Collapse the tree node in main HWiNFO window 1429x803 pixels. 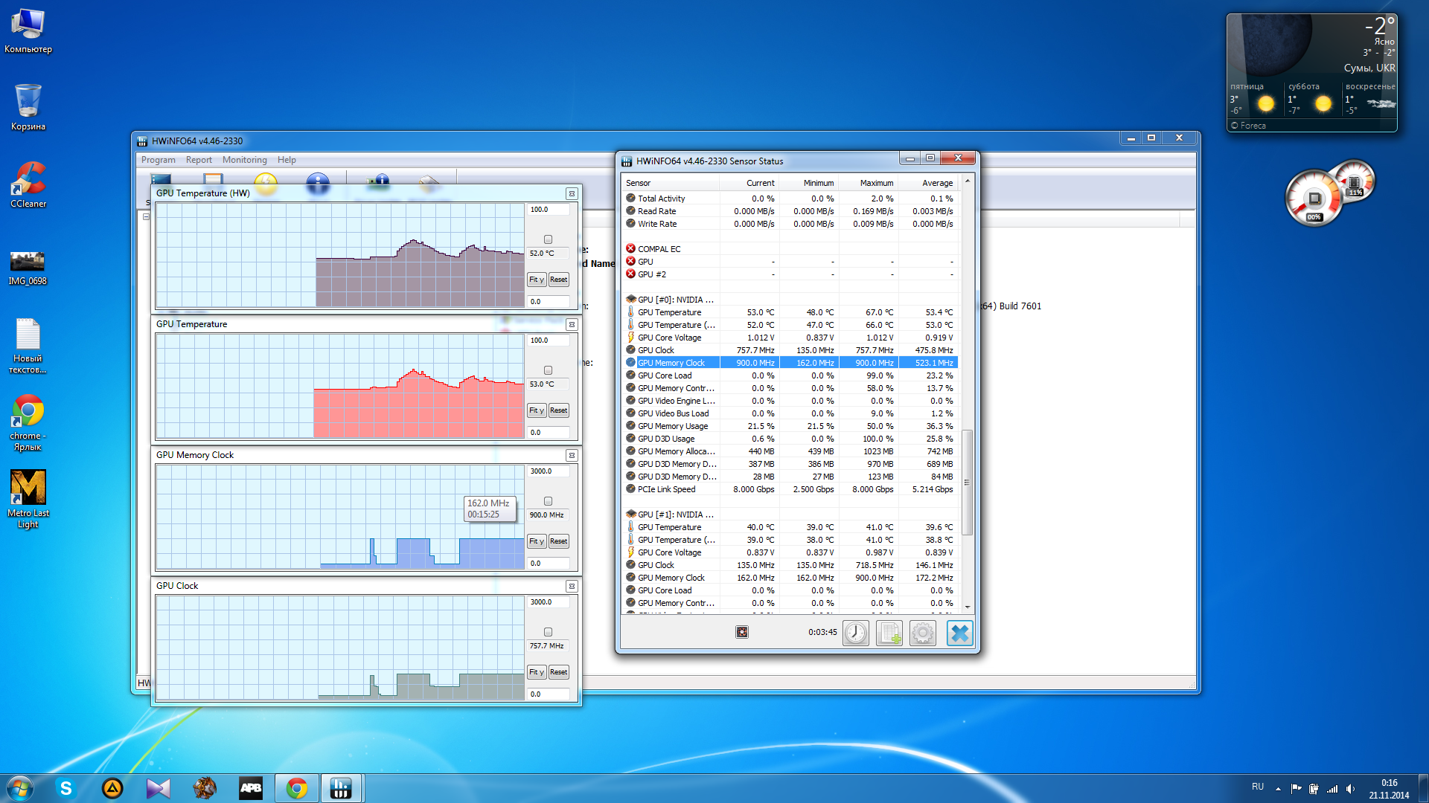[146, 216]
